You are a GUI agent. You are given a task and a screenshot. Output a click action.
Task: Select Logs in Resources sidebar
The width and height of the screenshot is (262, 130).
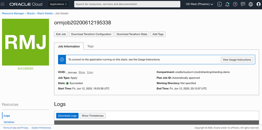(x=7, y=116)
